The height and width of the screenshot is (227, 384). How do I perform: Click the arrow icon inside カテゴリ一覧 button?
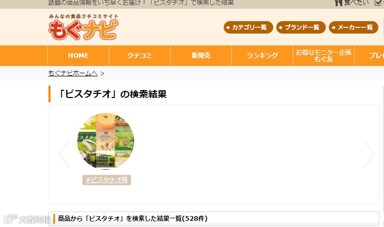pos(228,27)
